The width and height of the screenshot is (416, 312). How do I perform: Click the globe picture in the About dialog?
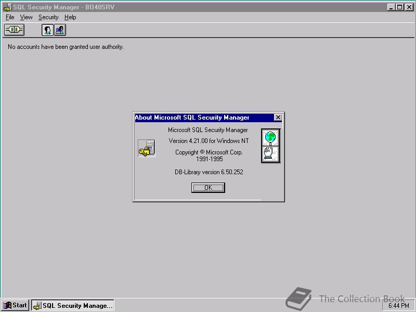[270, 137]
